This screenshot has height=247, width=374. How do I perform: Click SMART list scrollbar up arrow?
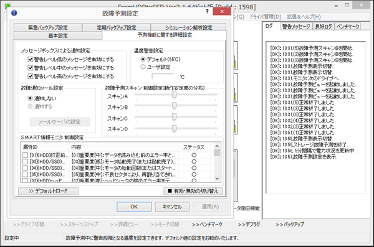tap(217, 146)
